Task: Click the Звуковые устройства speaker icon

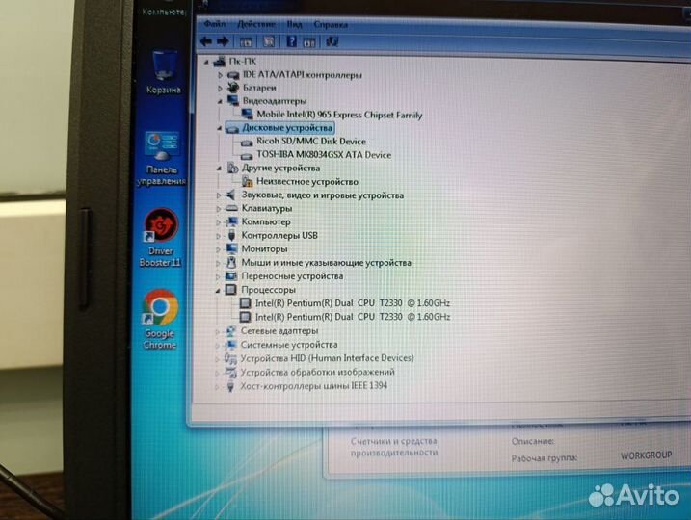Action: coord(231,195)
